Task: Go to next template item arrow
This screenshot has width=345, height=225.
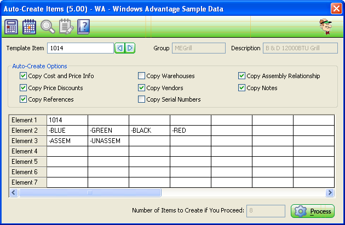Action: pos(130,48)
